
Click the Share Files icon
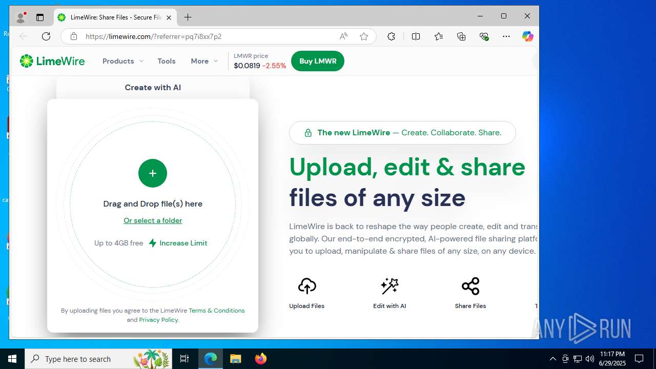coord(470,286)
